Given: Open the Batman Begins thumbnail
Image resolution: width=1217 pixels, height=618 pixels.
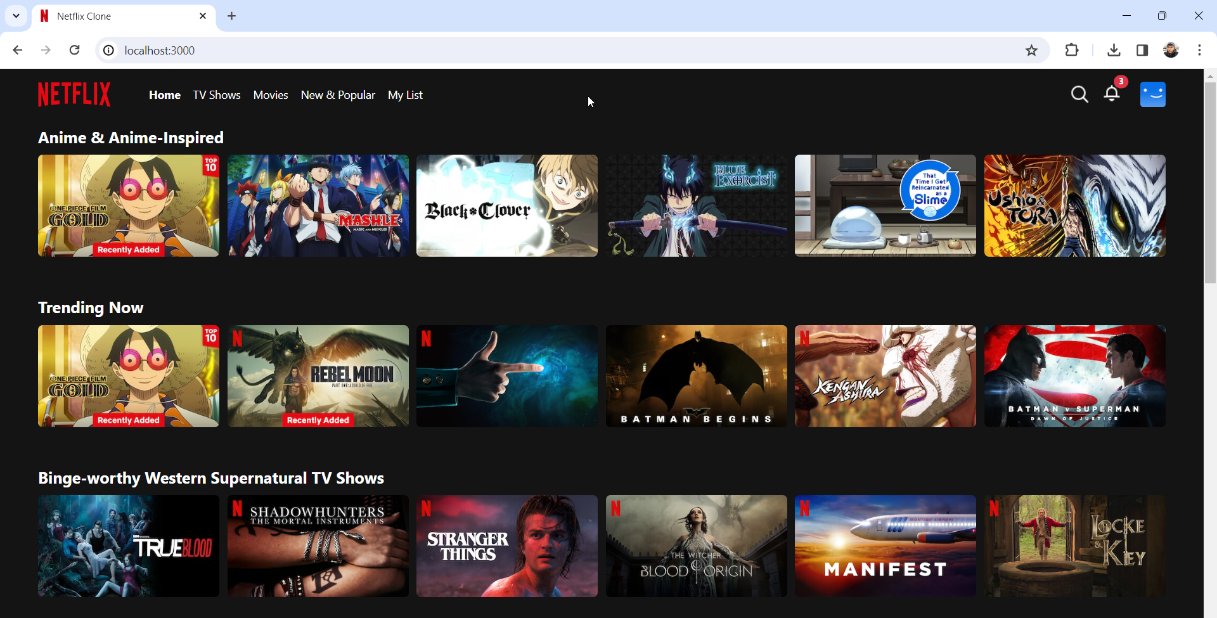Looking at the screenshot, I should [697, 376].
